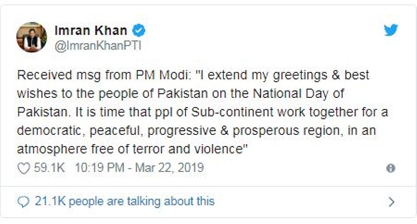Image resolution: width=417 pixels, height=224 pixels.
Task: Open Imran Khan's profile picture
Action: click(x=31, y=37)
